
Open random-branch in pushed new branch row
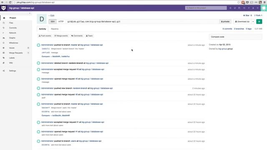[x=80, y=88]
